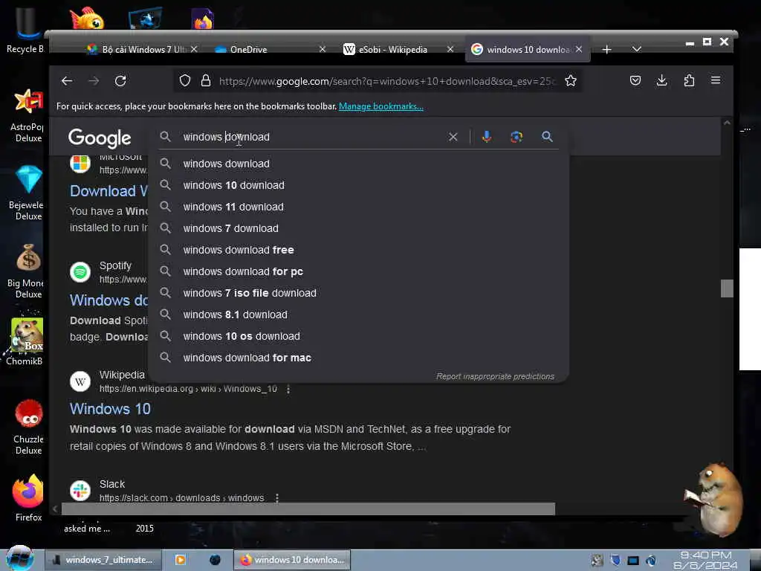Click the horizontal scrollbar at page bottom
Viewport: 761px width, 571px height.
click(x=308, y=509)
